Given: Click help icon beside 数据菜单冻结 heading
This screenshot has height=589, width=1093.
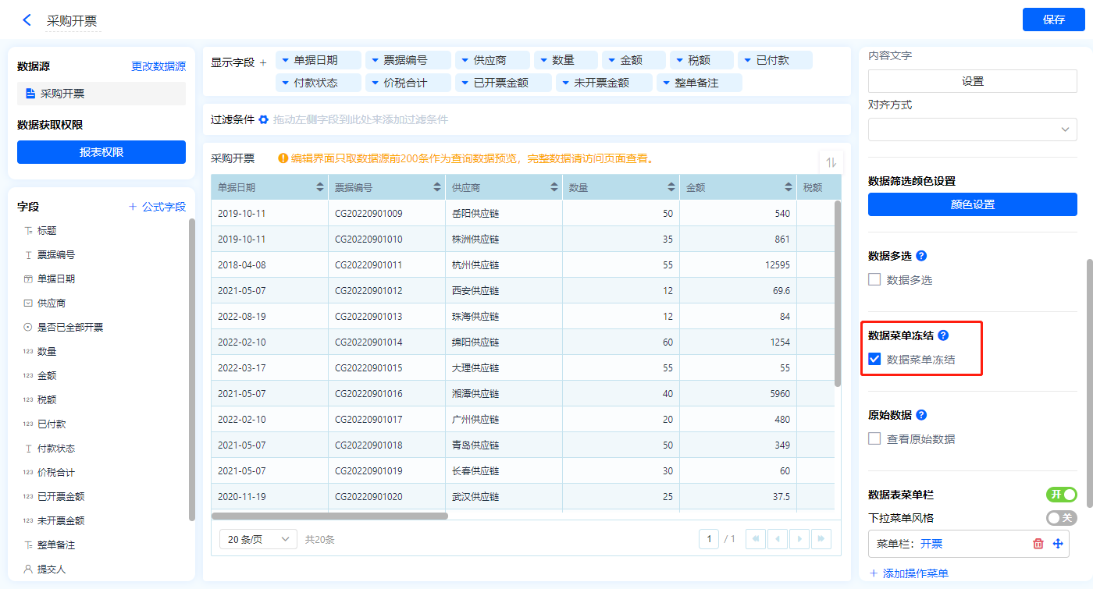Looking at the screenshot, I should (x=943, y=335).
